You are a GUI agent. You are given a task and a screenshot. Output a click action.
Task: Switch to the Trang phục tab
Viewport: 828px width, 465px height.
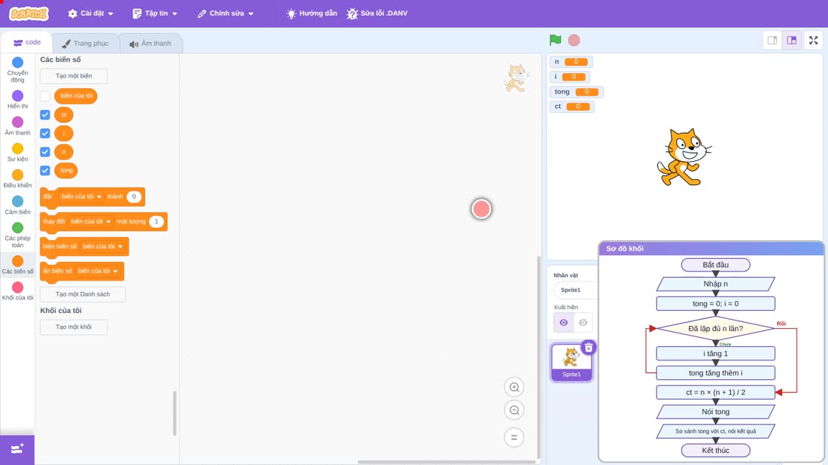85,44
